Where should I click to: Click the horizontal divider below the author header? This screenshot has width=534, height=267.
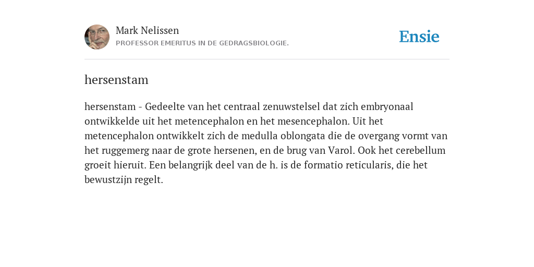click(267, 59)
